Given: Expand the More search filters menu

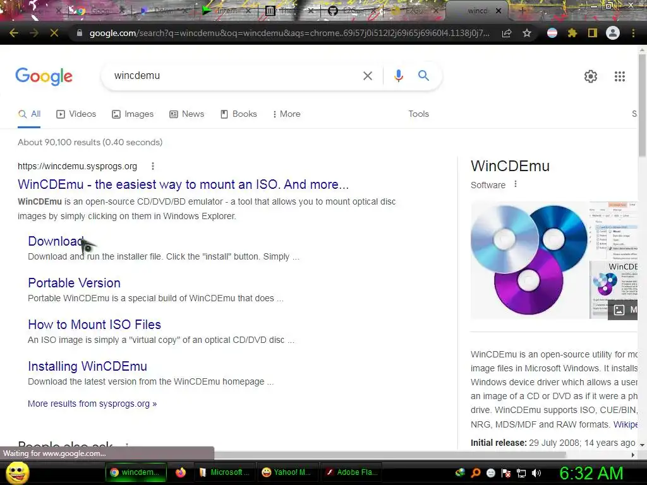Looking at the screenshot, I should (286, 114).
